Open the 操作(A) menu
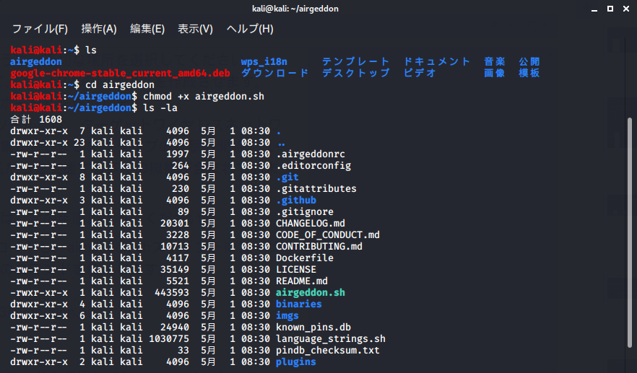The height and width of the screenshot is (373, 637). click(99, 29)
